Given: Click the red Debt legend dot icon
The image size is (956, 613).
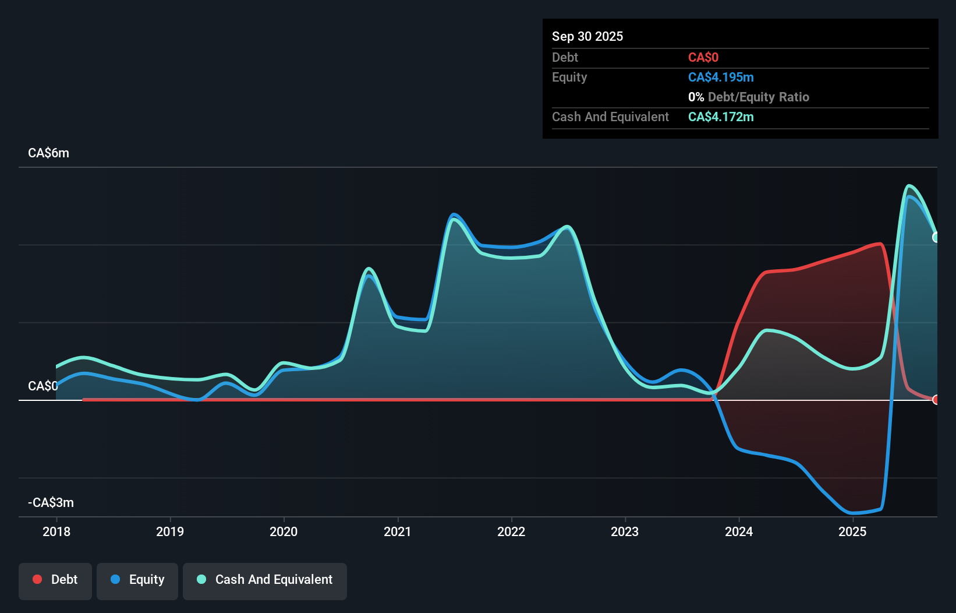Looking at the screenshot, I should click(x=37, y=579).
